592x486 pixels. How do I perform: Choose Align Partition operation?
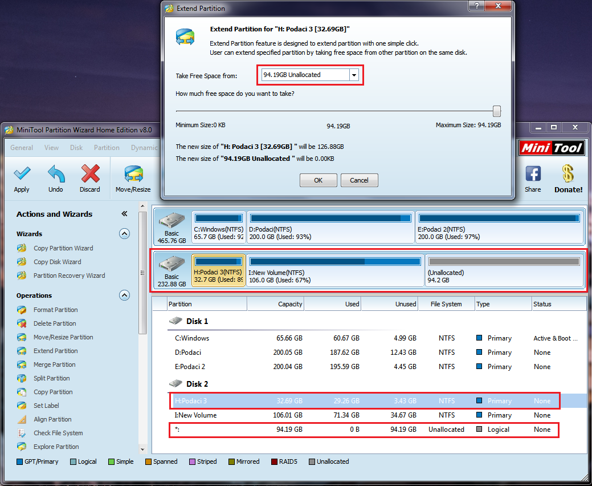(x=52, y=419)
